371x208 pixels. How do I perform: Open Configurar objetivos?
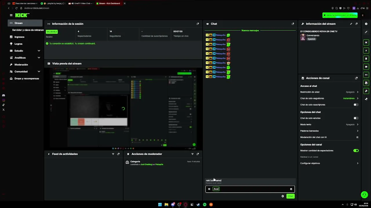point(329,163)
